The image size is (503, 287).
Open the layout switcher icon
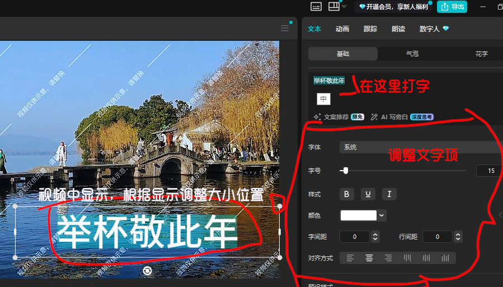tap(334, 7)
